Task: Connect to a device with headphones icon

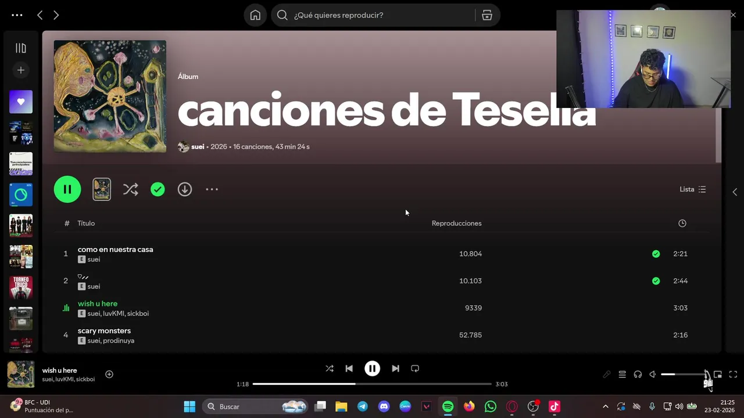Action: pos(638,374)
